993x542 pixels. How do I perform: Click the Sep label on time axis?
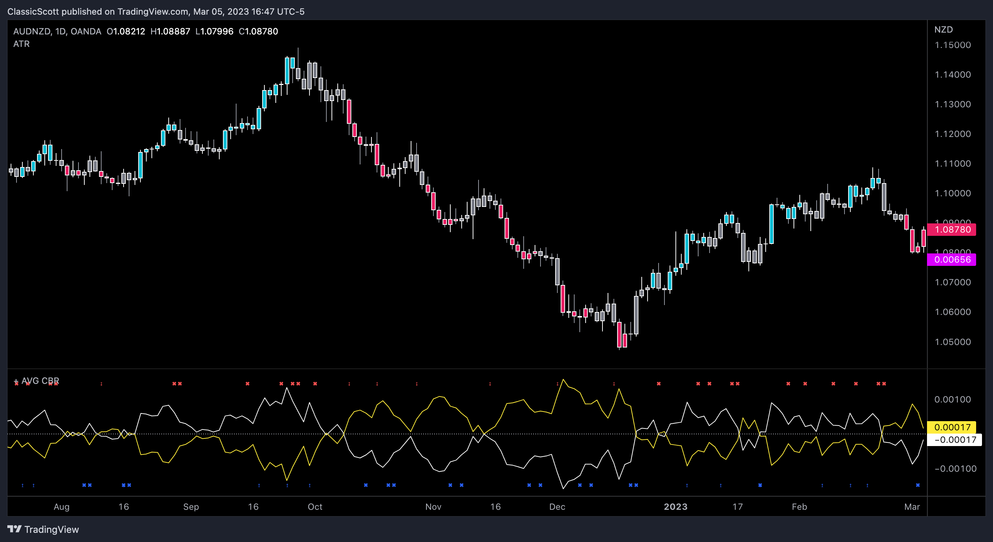pos(191,506)
